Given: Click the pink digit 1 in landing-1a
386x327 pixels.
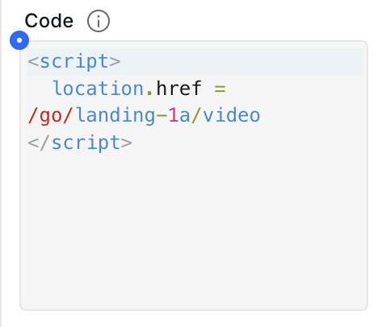Looking at the screenshot, I should click(x=174, y=115).
